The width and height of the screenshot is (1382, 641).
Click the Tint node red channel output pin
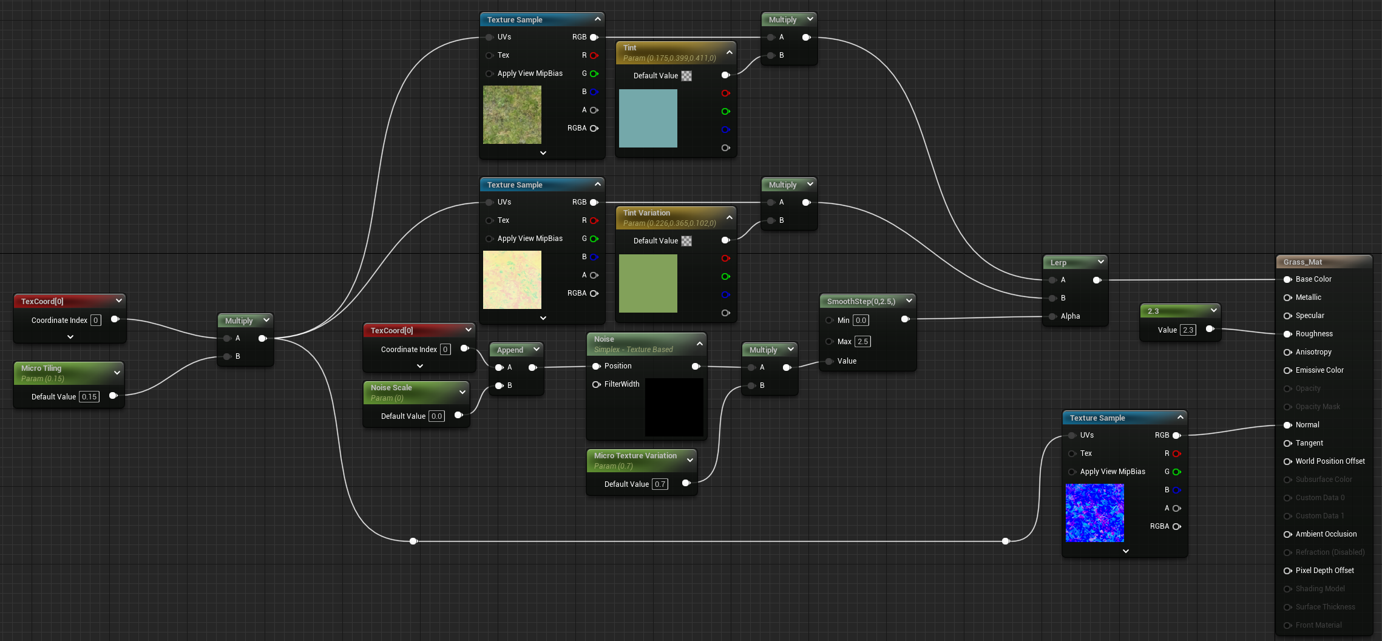[x=725, y=93]
